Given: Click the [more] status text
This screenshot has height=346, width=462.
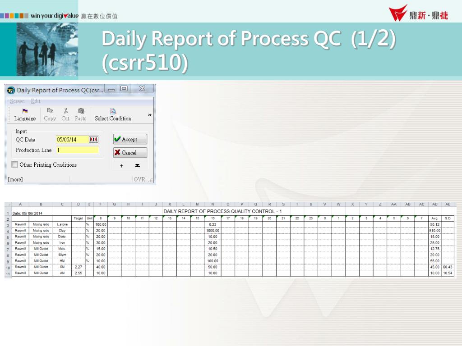Looking at the screenshot, I should point(15,179).
